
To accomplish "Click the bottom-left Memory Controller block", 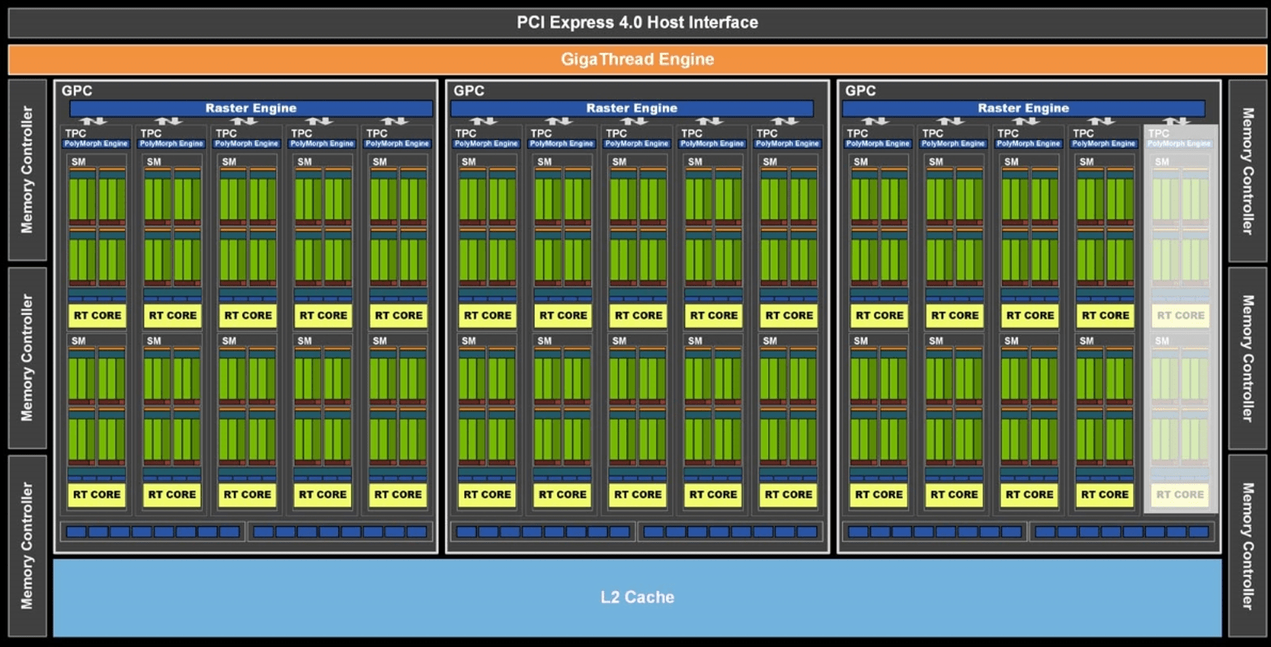I will coord(27,545).
